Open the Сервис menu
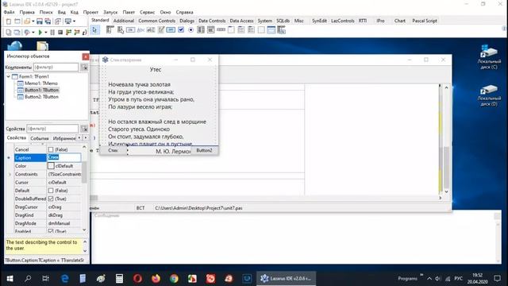 point(147,12)
